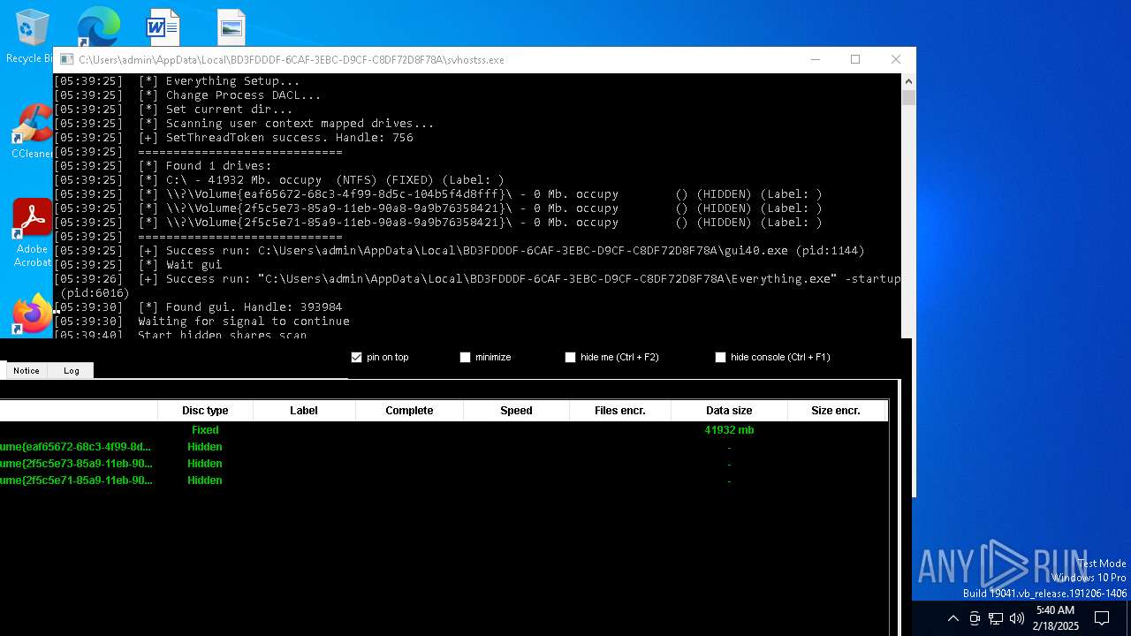This screenshot has height=636, width=1131.
Task: Open the Word document desktop icon
Action: [163, 27]
